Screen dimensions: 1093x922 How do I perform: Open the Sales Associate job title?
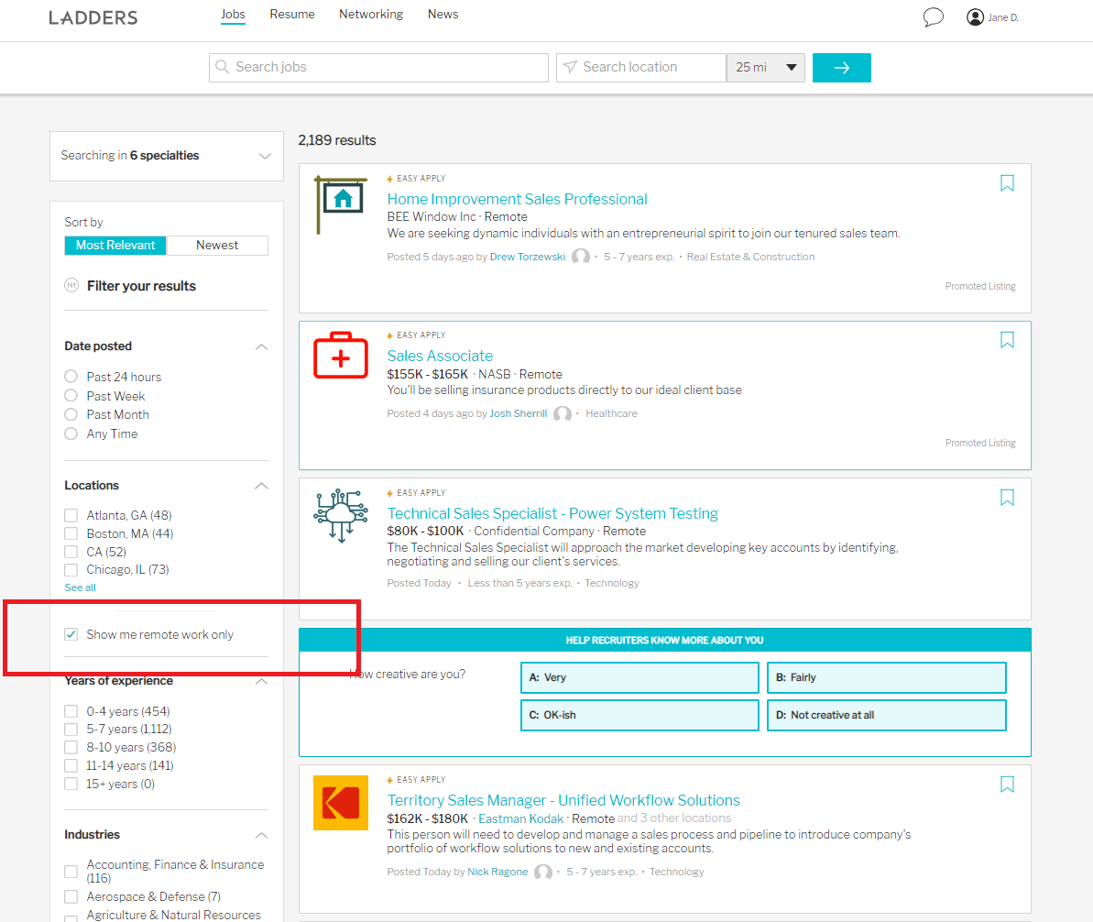(440, 356)
